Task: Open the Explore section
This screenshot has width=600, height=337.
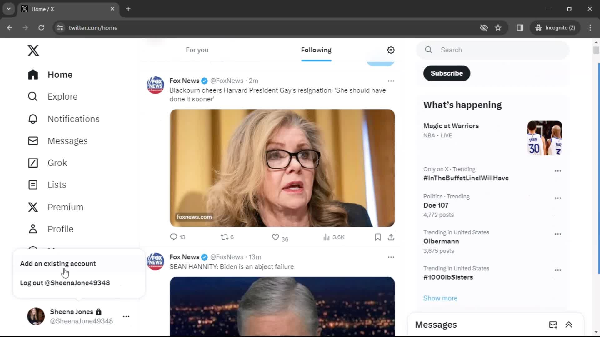Action: point(62,96)
